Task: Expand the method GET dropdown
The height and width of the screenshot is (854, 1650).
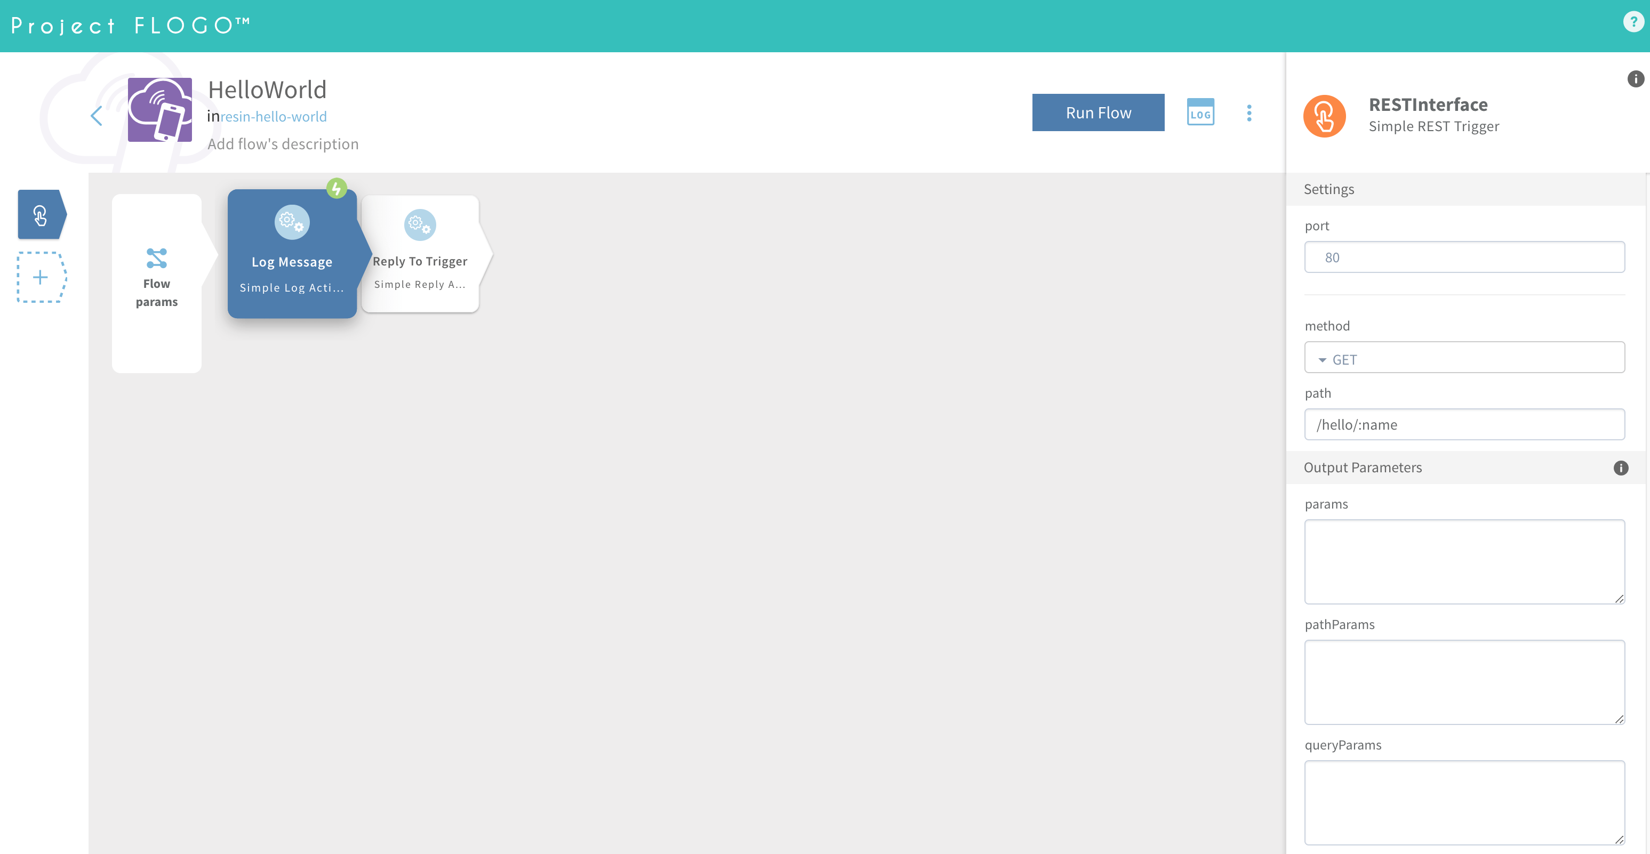Action: point(1463,359)
